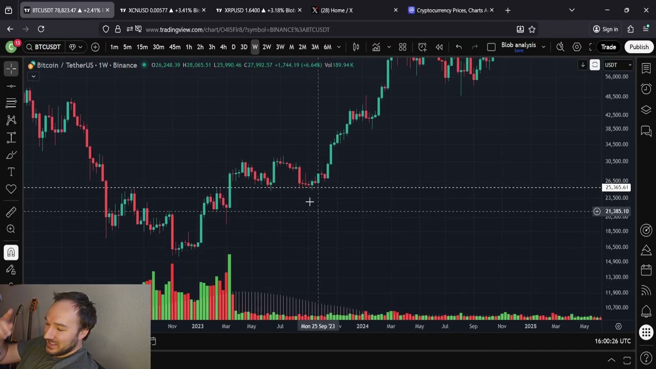The width and height of the screenshot is (656, 369).
Task: Open the user profile avatar menu
Action: pyautogui.click(x=11, y=47)
